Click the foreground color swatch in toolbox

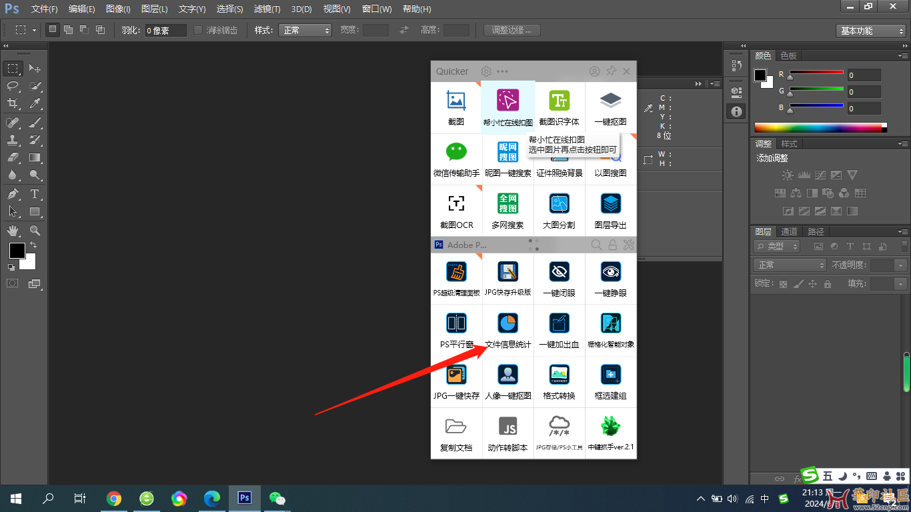(17, 250)
